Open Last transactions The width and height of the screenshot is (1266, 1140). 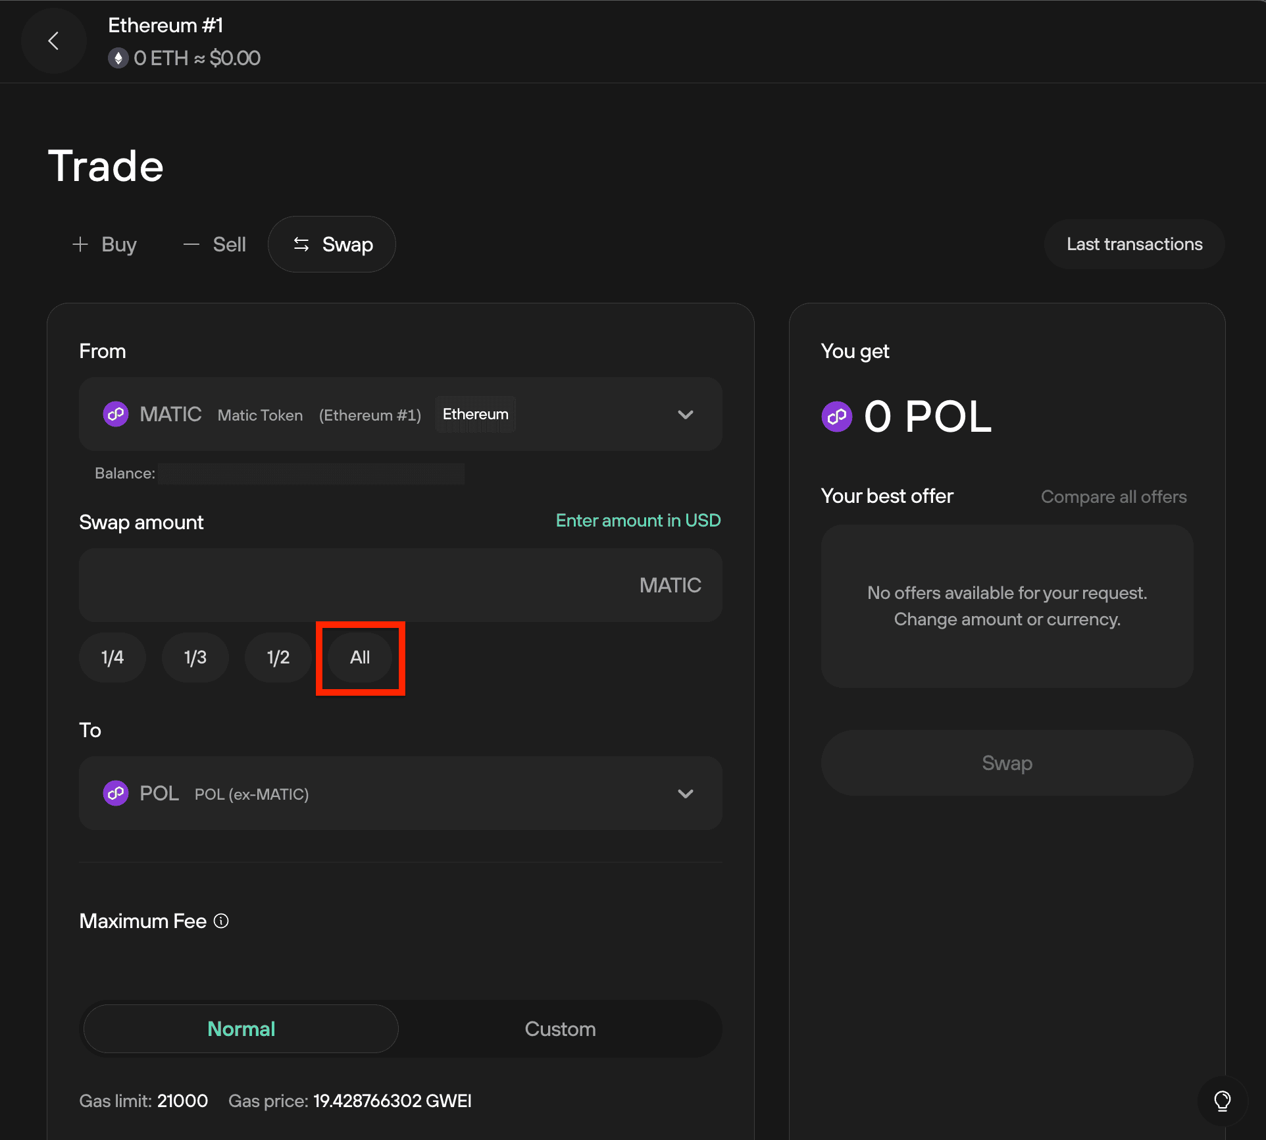coord(1134,244)
